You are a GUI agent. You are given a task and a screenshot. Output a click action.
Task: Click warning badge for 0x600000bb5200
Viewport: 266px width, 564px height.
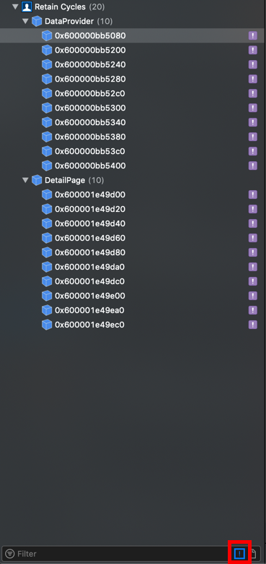coord(253,50)
